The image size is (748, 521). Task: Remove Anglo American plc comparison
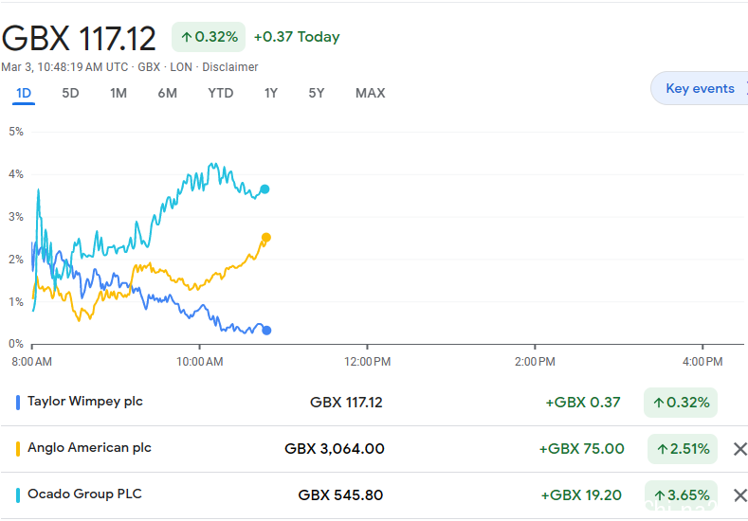point(739,449)
